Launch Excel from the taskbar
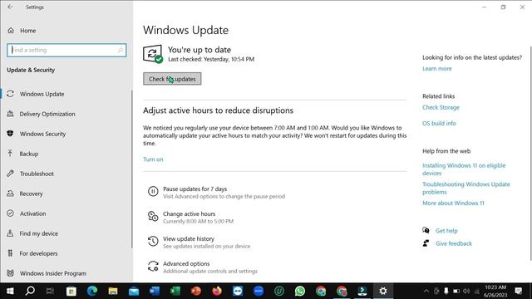 (175, 291)
